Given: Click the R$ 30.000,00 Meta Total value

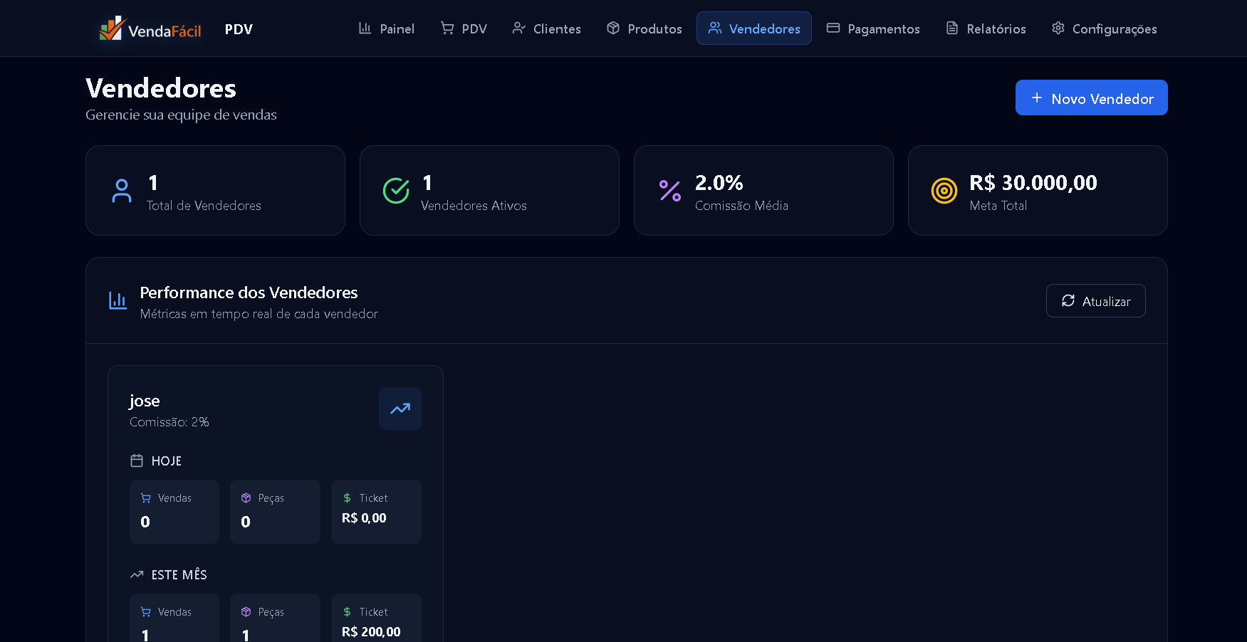Looking at the screenshot, I should 1033,183.
